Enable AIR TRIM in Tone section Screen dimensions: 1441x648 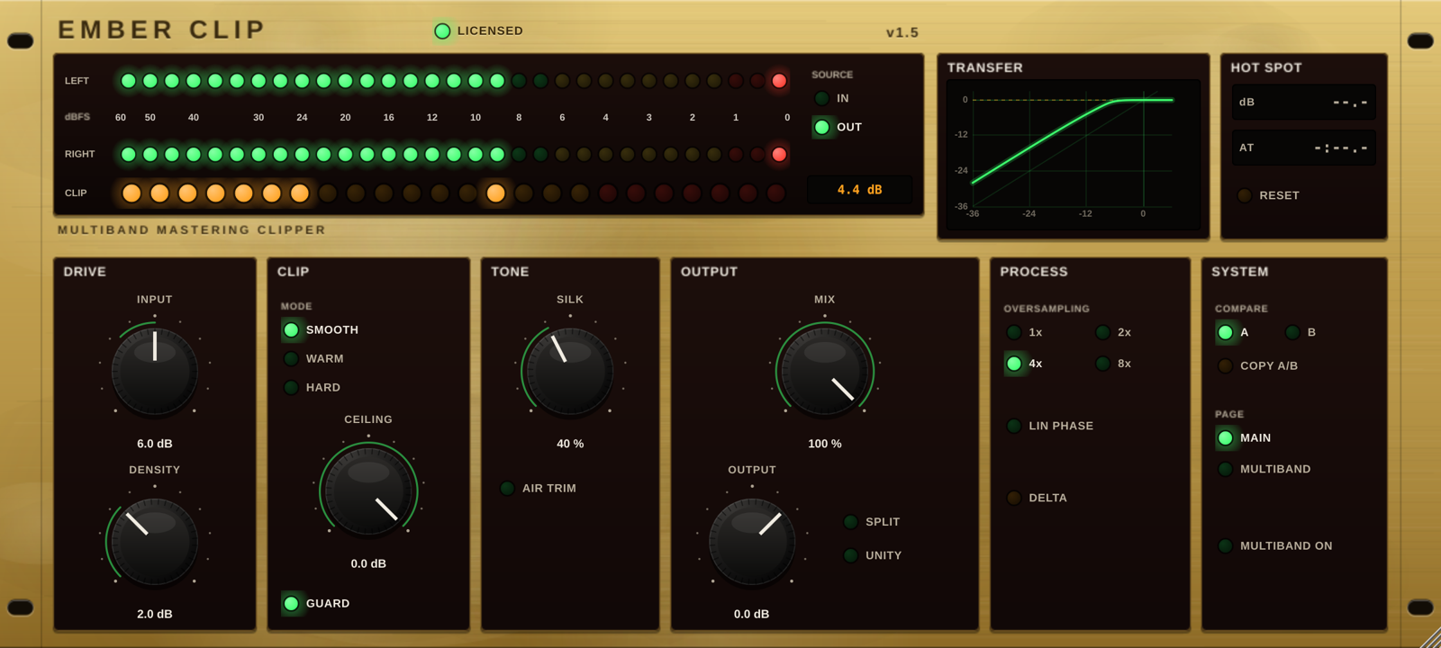539,489
